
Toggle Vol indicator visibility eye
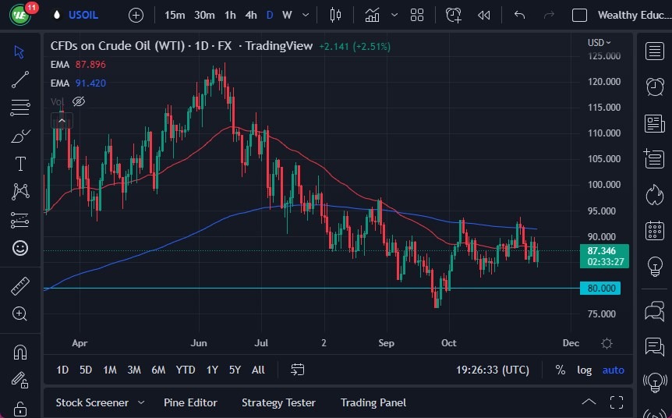tap(78, 101)
